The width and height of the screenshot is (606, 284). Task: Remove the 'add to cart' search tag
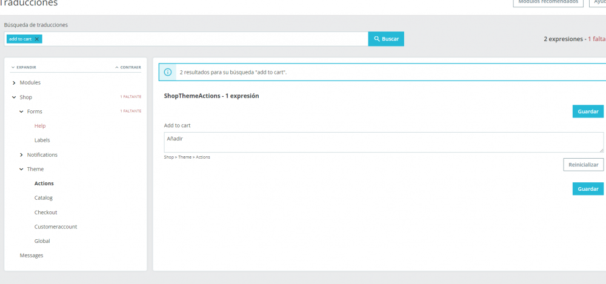(x=37, y=39)
